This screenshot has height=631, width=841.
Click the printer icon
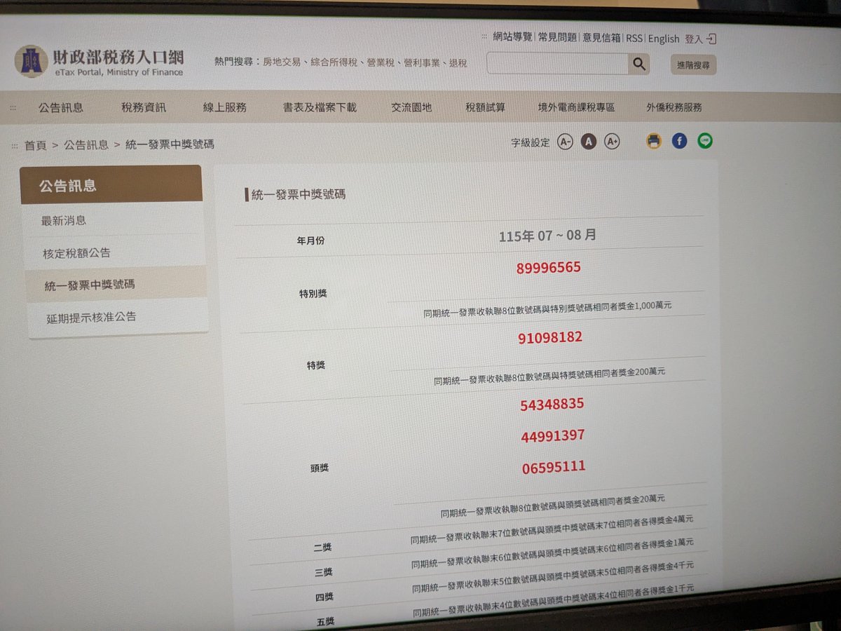654,141
